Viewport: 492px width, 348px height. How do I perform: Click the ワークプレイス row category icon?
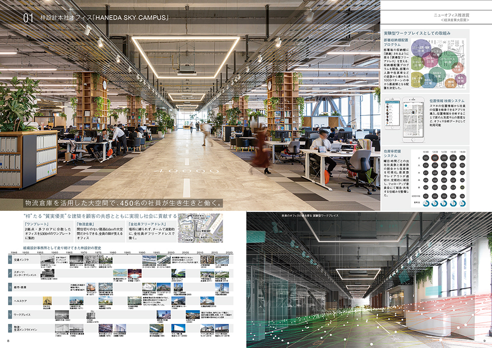pos(10,315)
